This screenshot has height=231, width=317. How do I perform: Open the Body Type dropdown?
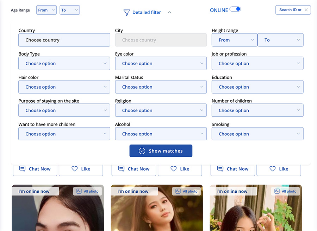point(64,63)
